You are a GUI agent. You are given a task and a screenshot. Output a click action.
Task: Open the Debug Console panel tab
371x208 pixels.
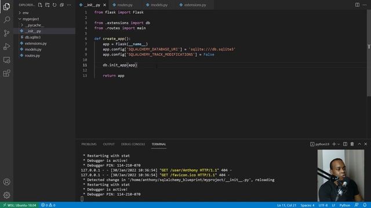[x=133, y=144]
